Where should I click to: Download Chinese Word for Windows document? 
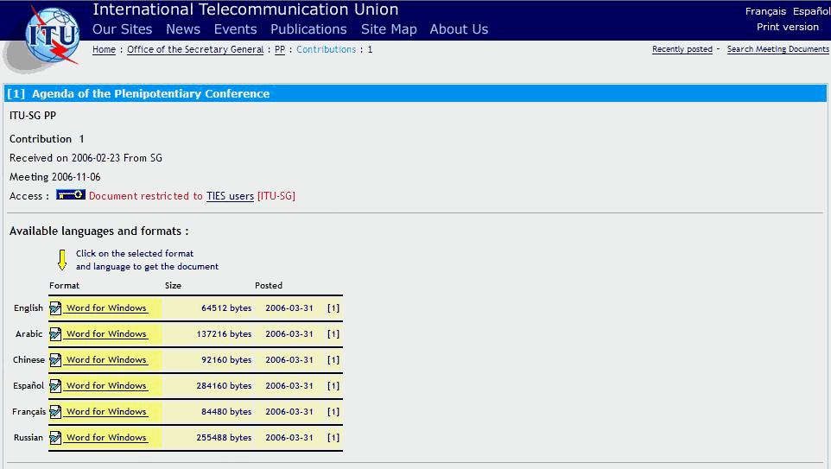pyautogui.click(x=106, y=360)
